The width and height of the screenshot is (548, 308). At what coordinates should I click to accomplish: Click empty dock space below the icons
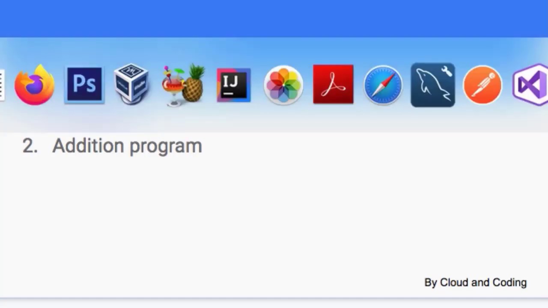tap(274, 120)
